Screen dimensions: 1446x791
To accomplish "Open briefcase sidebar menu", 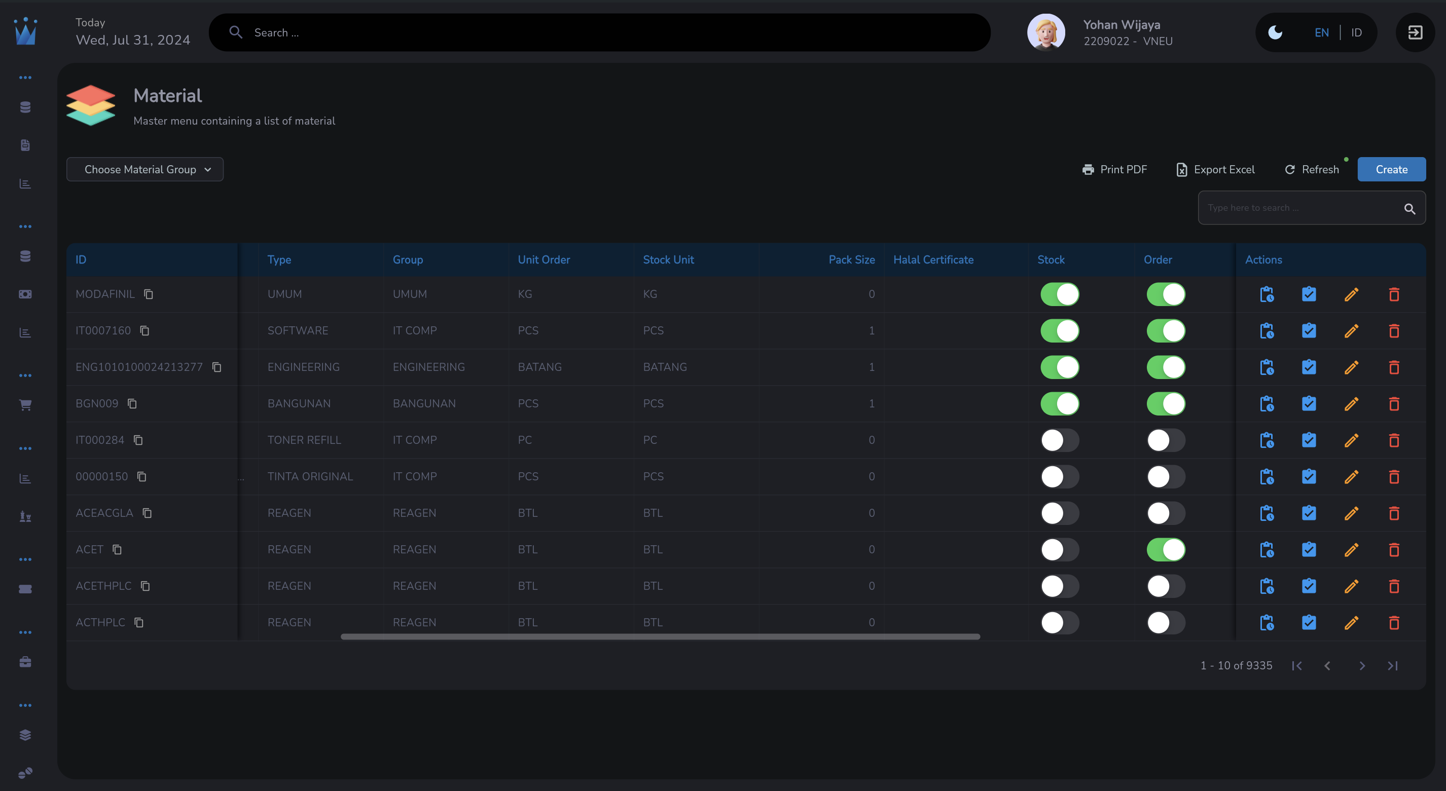I will [x=25, y=662].
